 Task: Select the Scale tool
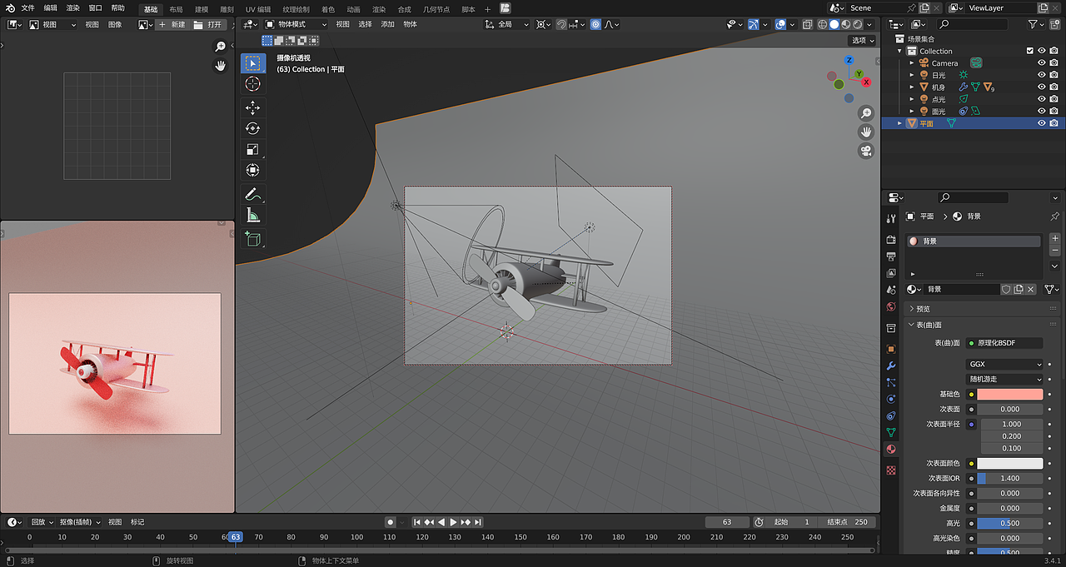[x=252, y=150]
